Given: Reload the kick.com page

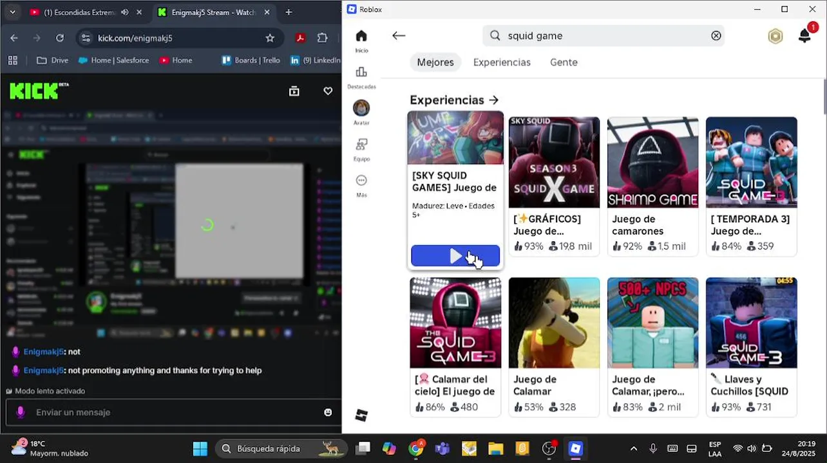Looking at the screenshot, I should [x=60, y=38].
